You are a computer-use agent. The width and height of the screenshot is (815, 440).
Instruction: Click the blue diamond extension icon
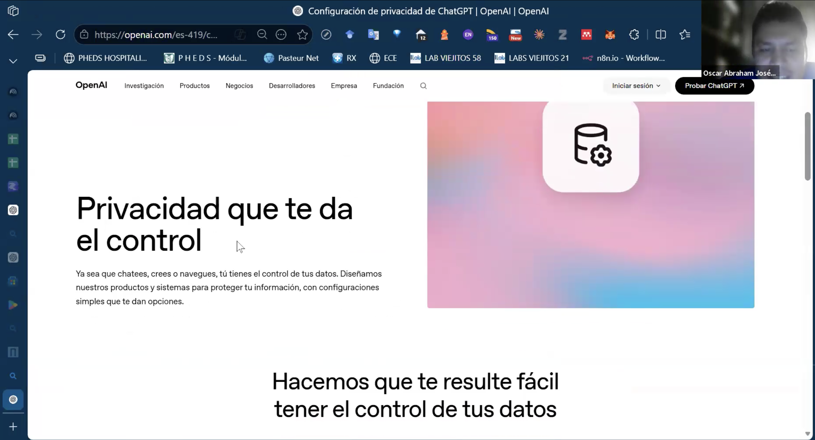tap(397, 34)
